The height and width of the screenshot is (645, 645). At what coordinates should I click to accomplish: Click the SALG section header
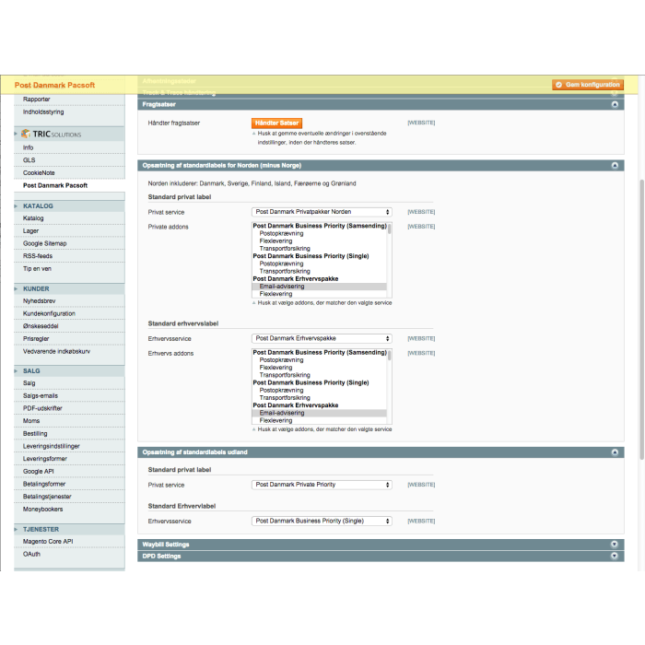31,371
